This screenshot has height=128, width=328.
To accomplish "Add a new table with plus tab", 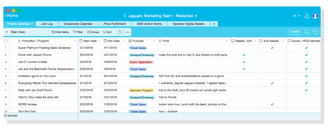I will (214, 24).
